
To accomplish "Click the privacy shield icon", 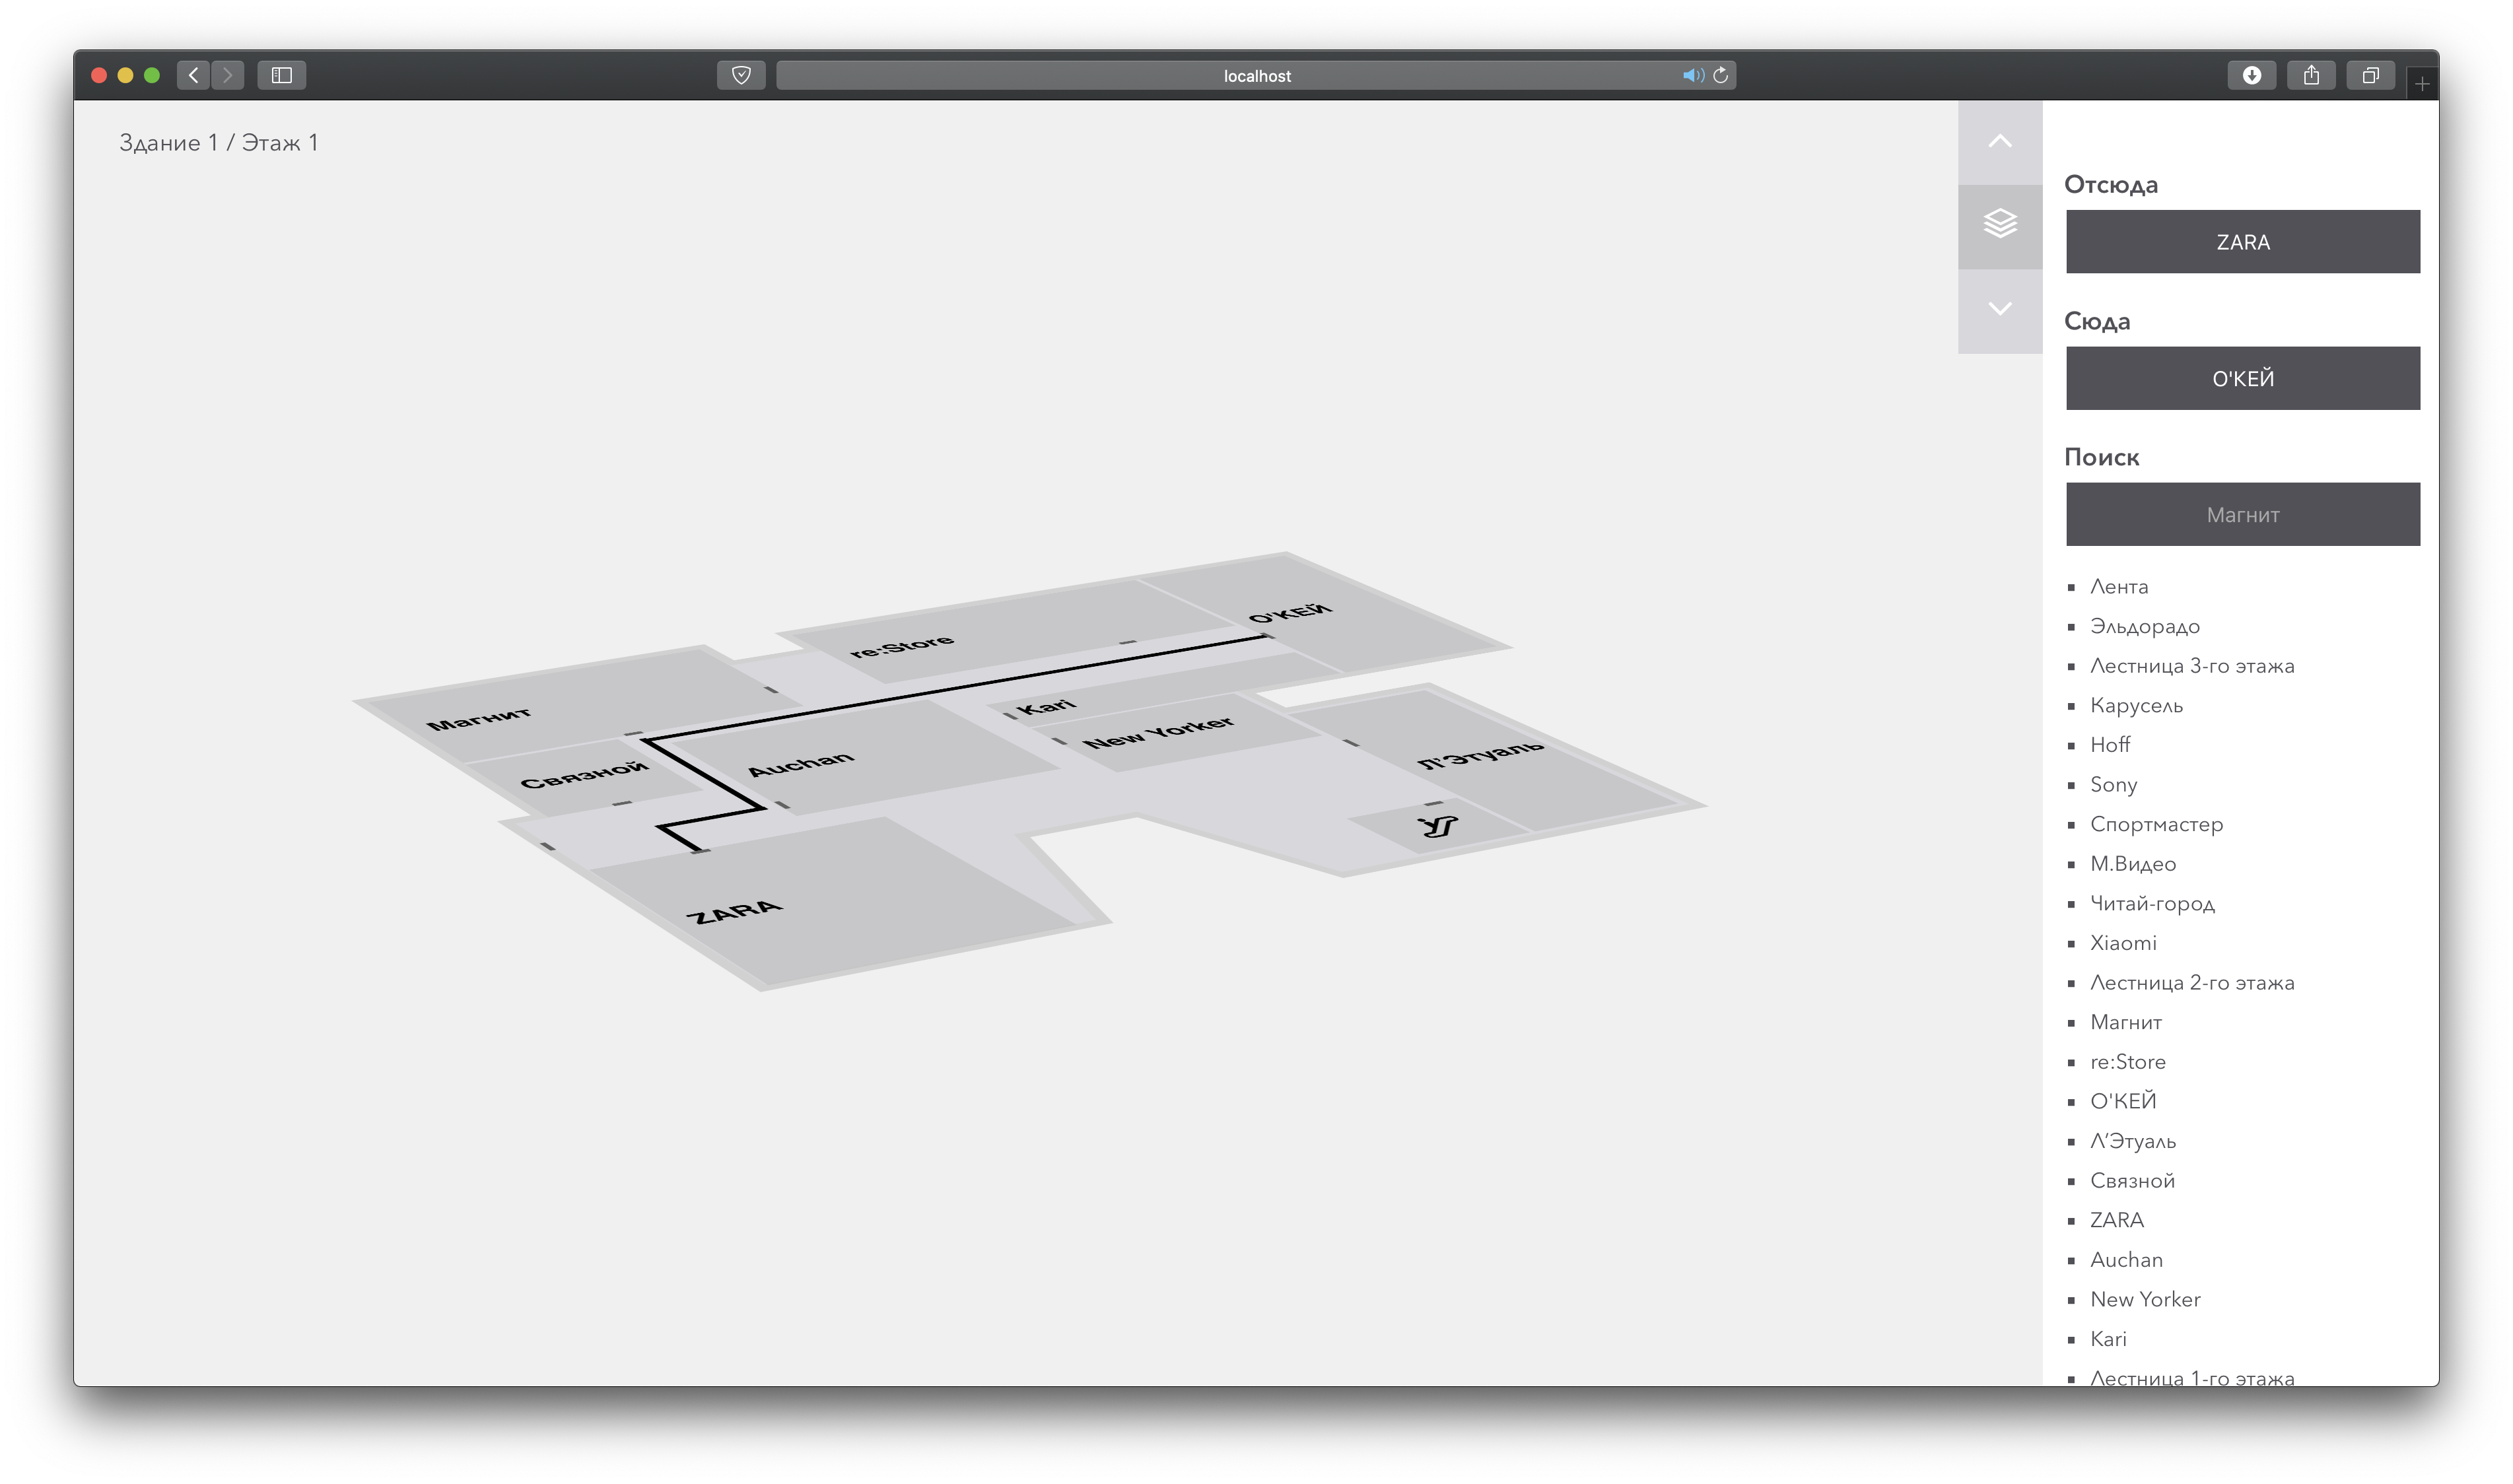I will (x=741, y=75).
